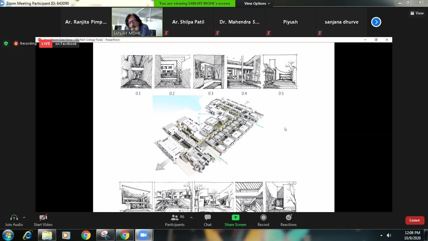Click sketch numbered 02 on slide
The image size is (428, 241).
click(x=172, y=72)
